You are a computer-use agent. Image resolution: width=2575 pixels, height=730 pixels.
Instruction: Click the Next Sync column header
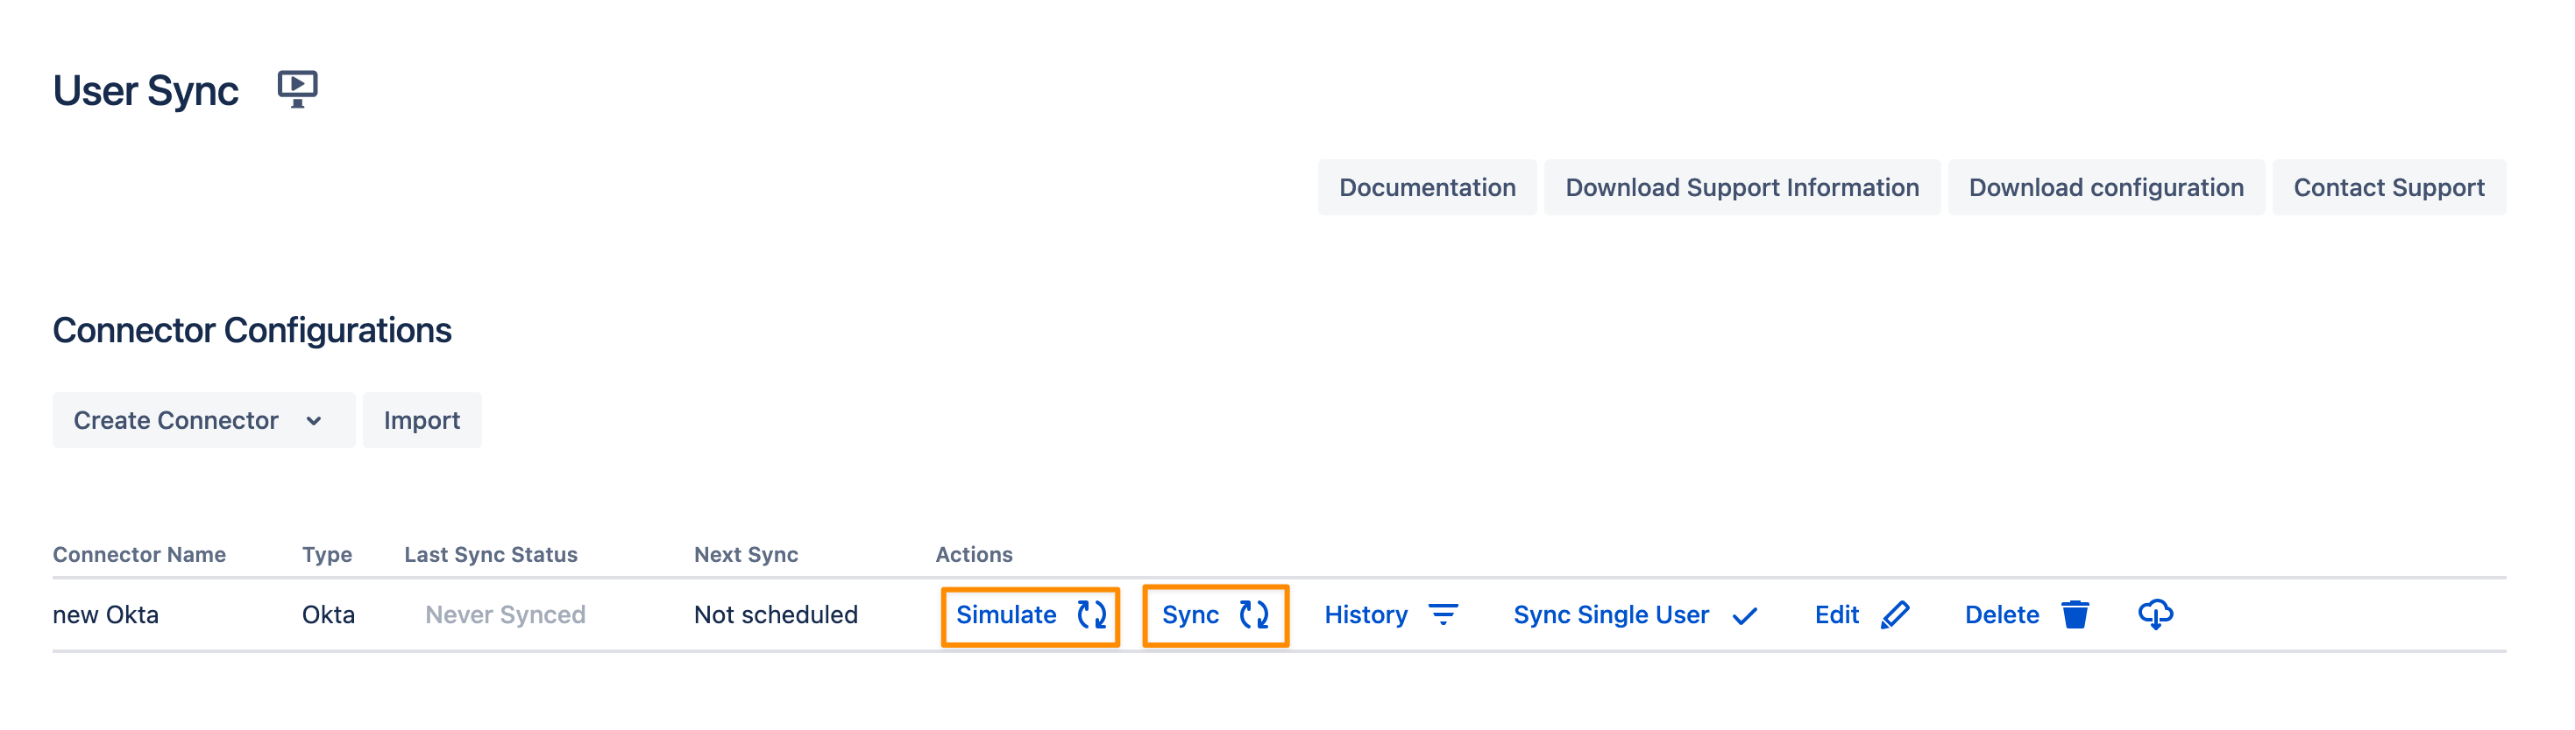pos(746,554)
